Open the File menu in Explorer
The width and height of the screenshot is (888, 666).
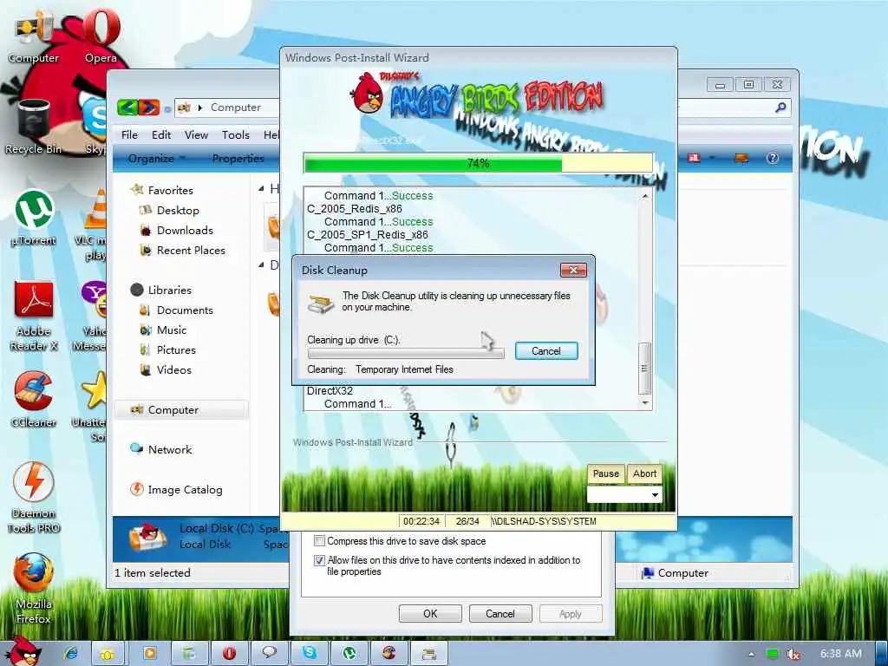click(129, 134)
